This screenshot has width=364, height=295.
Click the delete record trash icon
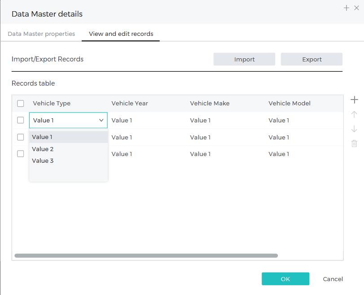click(x=354, y=143)
